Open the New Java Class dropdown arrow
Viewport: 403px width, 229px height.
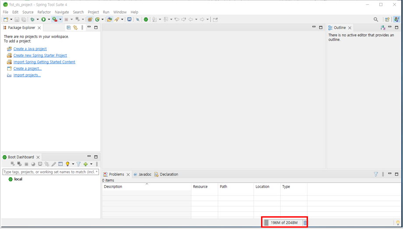click(x=103, y=19)
